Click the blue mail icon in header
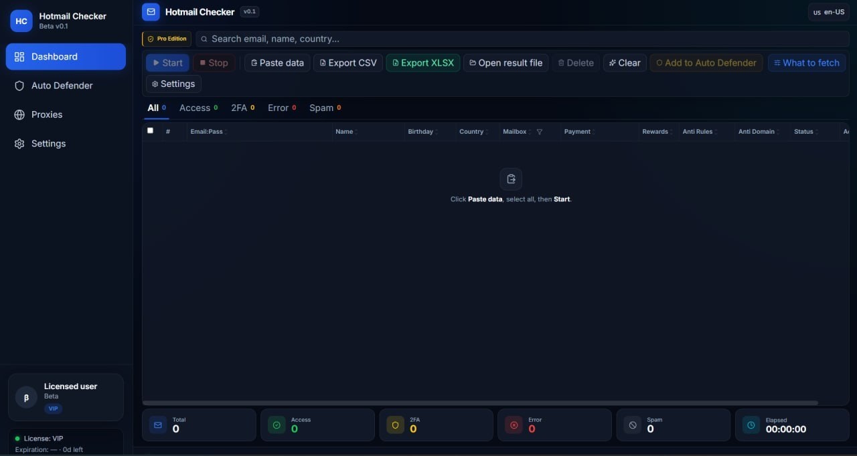This screenshot has height=456, width=857. click(151, 11)
